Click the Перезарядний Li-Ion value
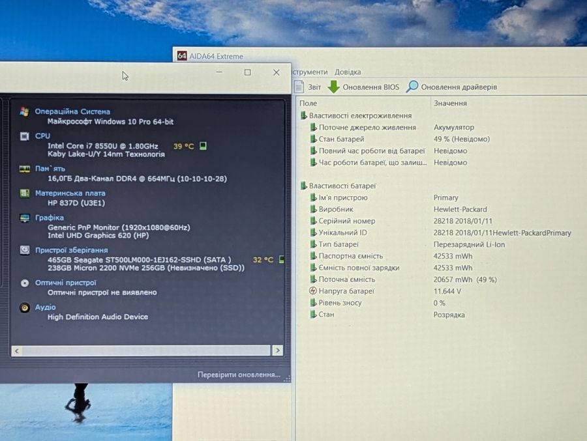587x441 pixels. (469, 244)
